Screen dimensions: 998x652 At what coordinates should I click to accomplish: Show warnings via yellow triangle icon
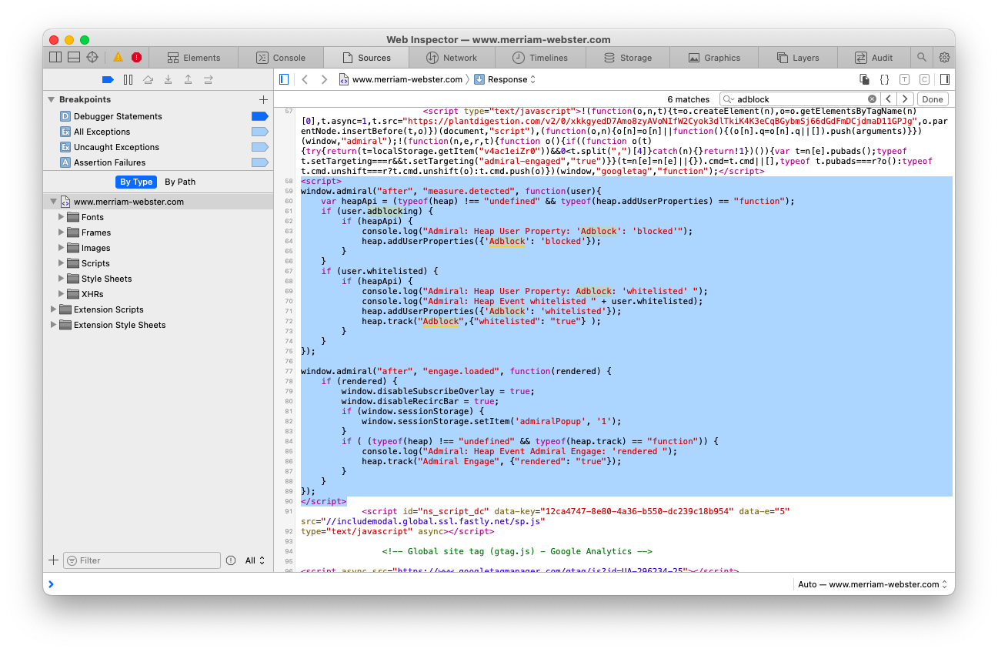118,57
